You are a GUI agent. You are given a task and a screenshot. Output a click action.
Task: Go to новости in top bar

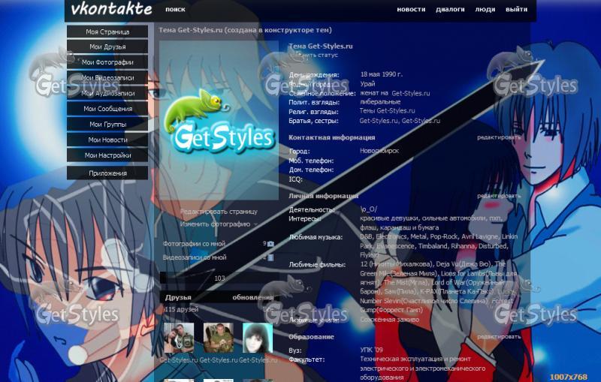click(411, 9)
